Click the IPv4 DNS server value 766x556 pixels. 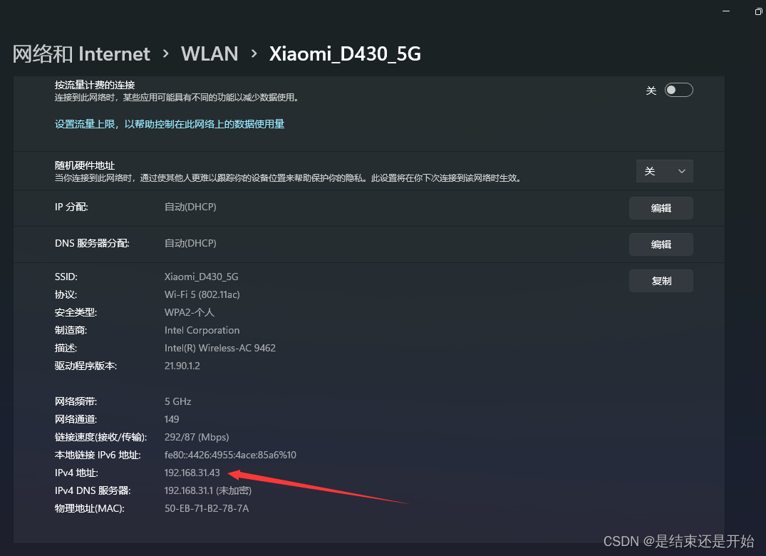tap(207, 490)
